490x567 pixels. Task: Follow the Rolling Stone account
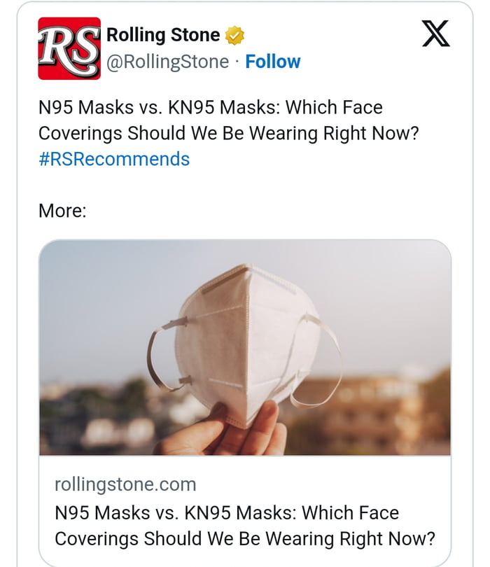click(273, 62)
